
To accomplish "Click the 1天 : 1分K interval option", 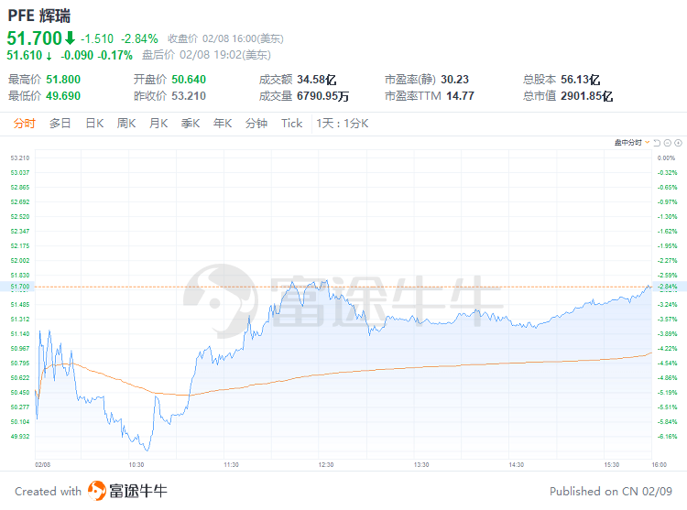I will (x=343, y=124).
